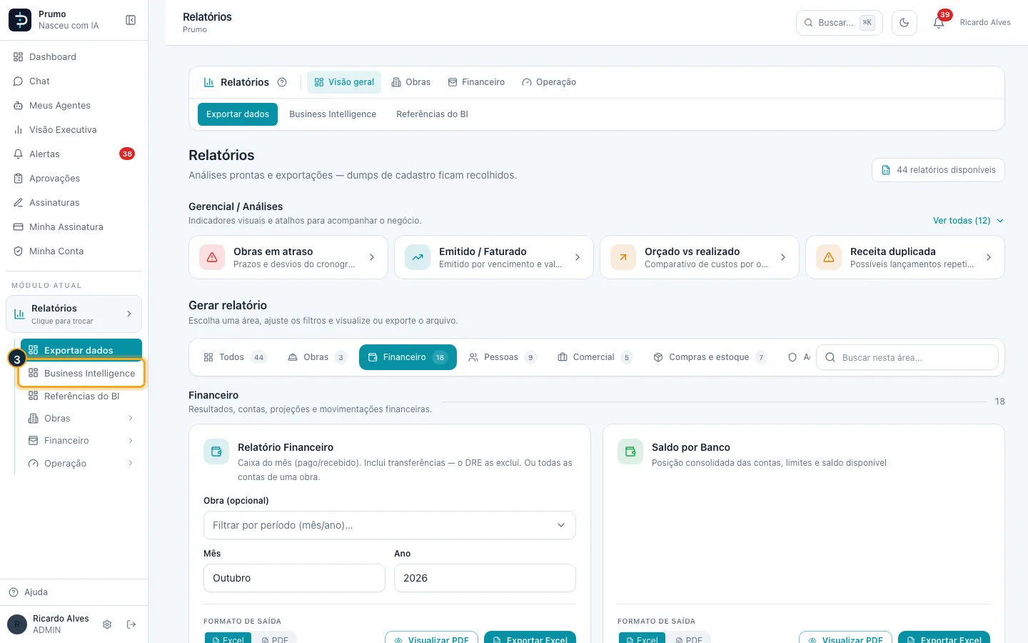Go to Minha Conta
This screenshot has height=643, width=1028.
[x=74, y=251]
